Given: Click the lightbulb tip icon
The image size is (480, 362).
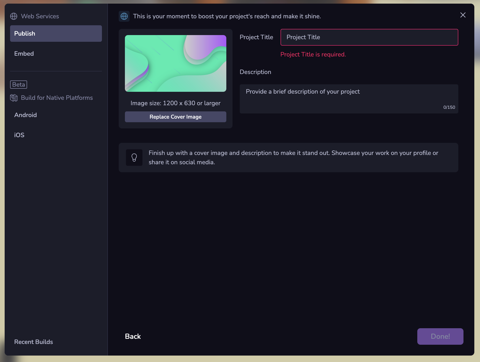Looking at the screenshot, I should [134, 158].
